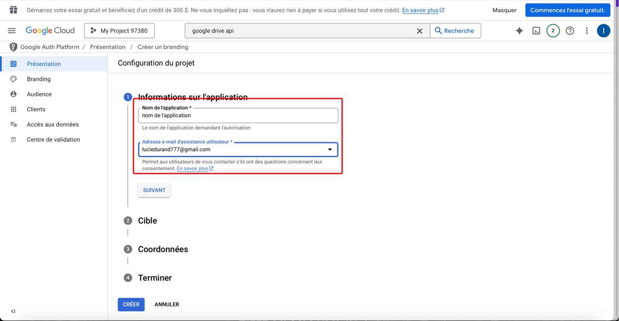Open the My Project 97380 selector

[x=120, y=31]
